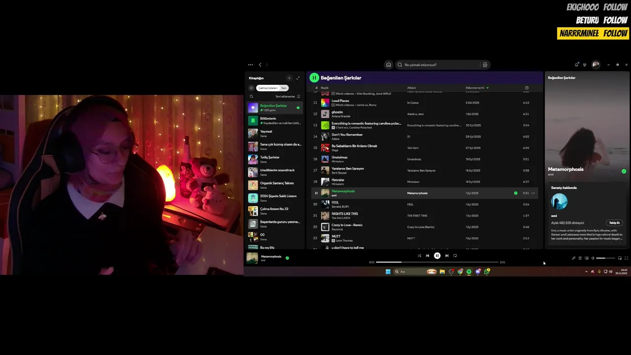631x355 pixels.
Task: Clear the library filter with the X
Action: coord(251,88)
